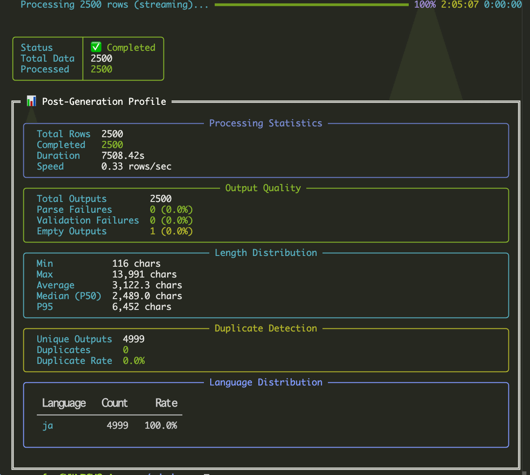Click the Rate column header

click(x=166, y=403)
